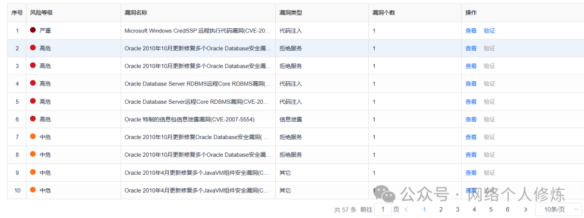Click the 风险等级 column header

41,12
